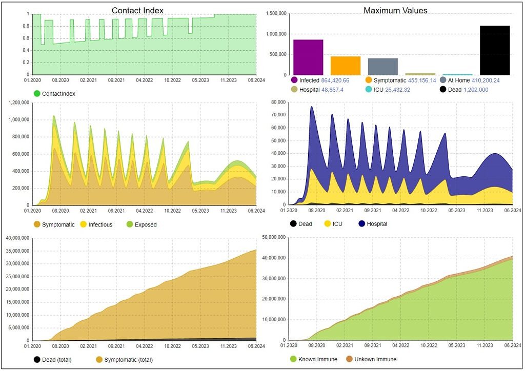Hide the Symptomatic series via its legend
Image resolution: width=525 pixels, height=371 pixels.
point(54,225)
